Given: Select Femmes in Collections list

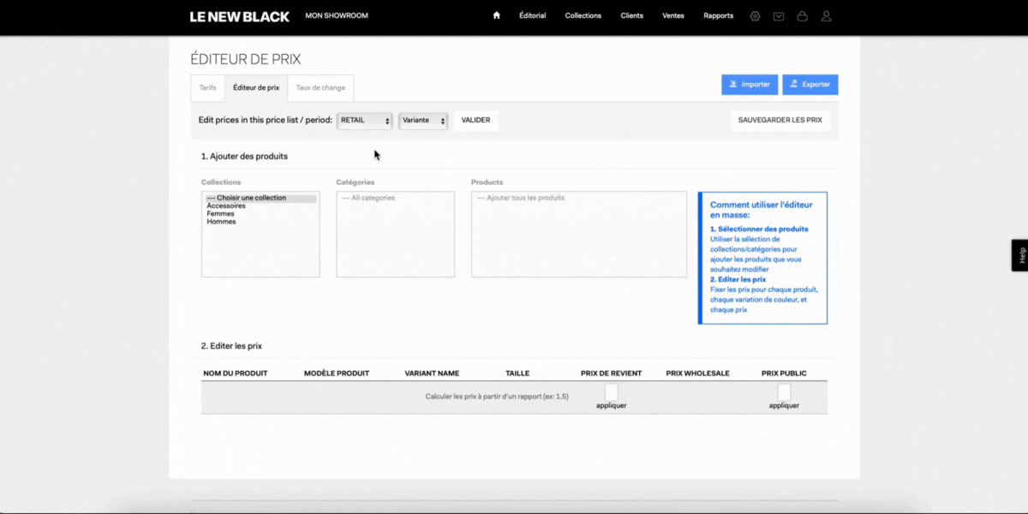Looking at the screenshot, I should [x=260, y=213].
